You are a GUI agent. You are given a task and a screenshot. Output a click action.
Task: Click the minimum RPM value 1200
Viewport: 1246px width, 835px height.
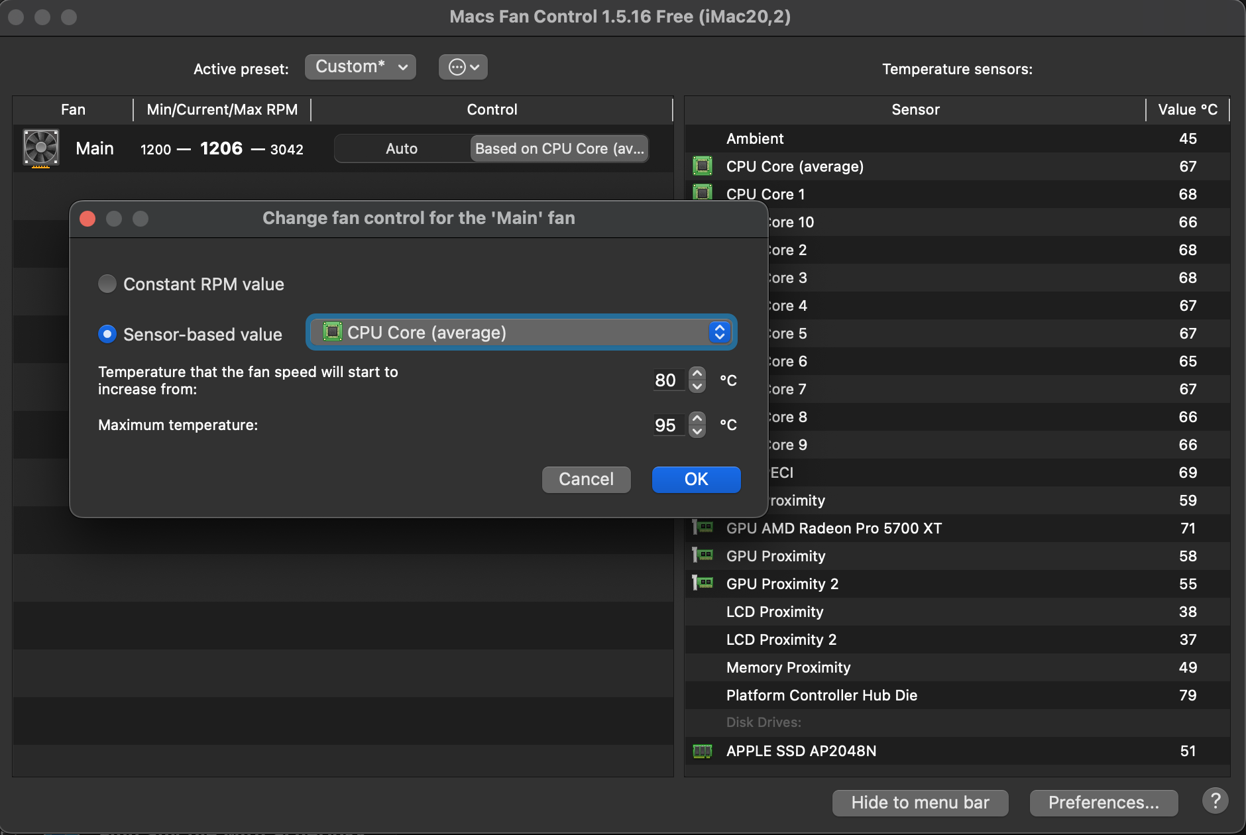pyautogui.click(x=156, y=150)
